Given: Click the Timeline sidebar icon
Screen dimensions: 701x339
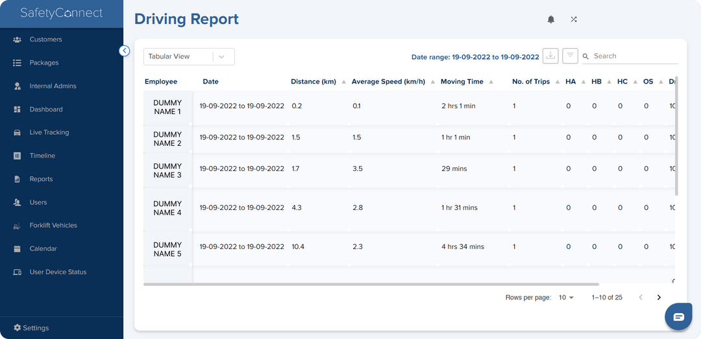Looking at the screenshot, I should point(17,156).
